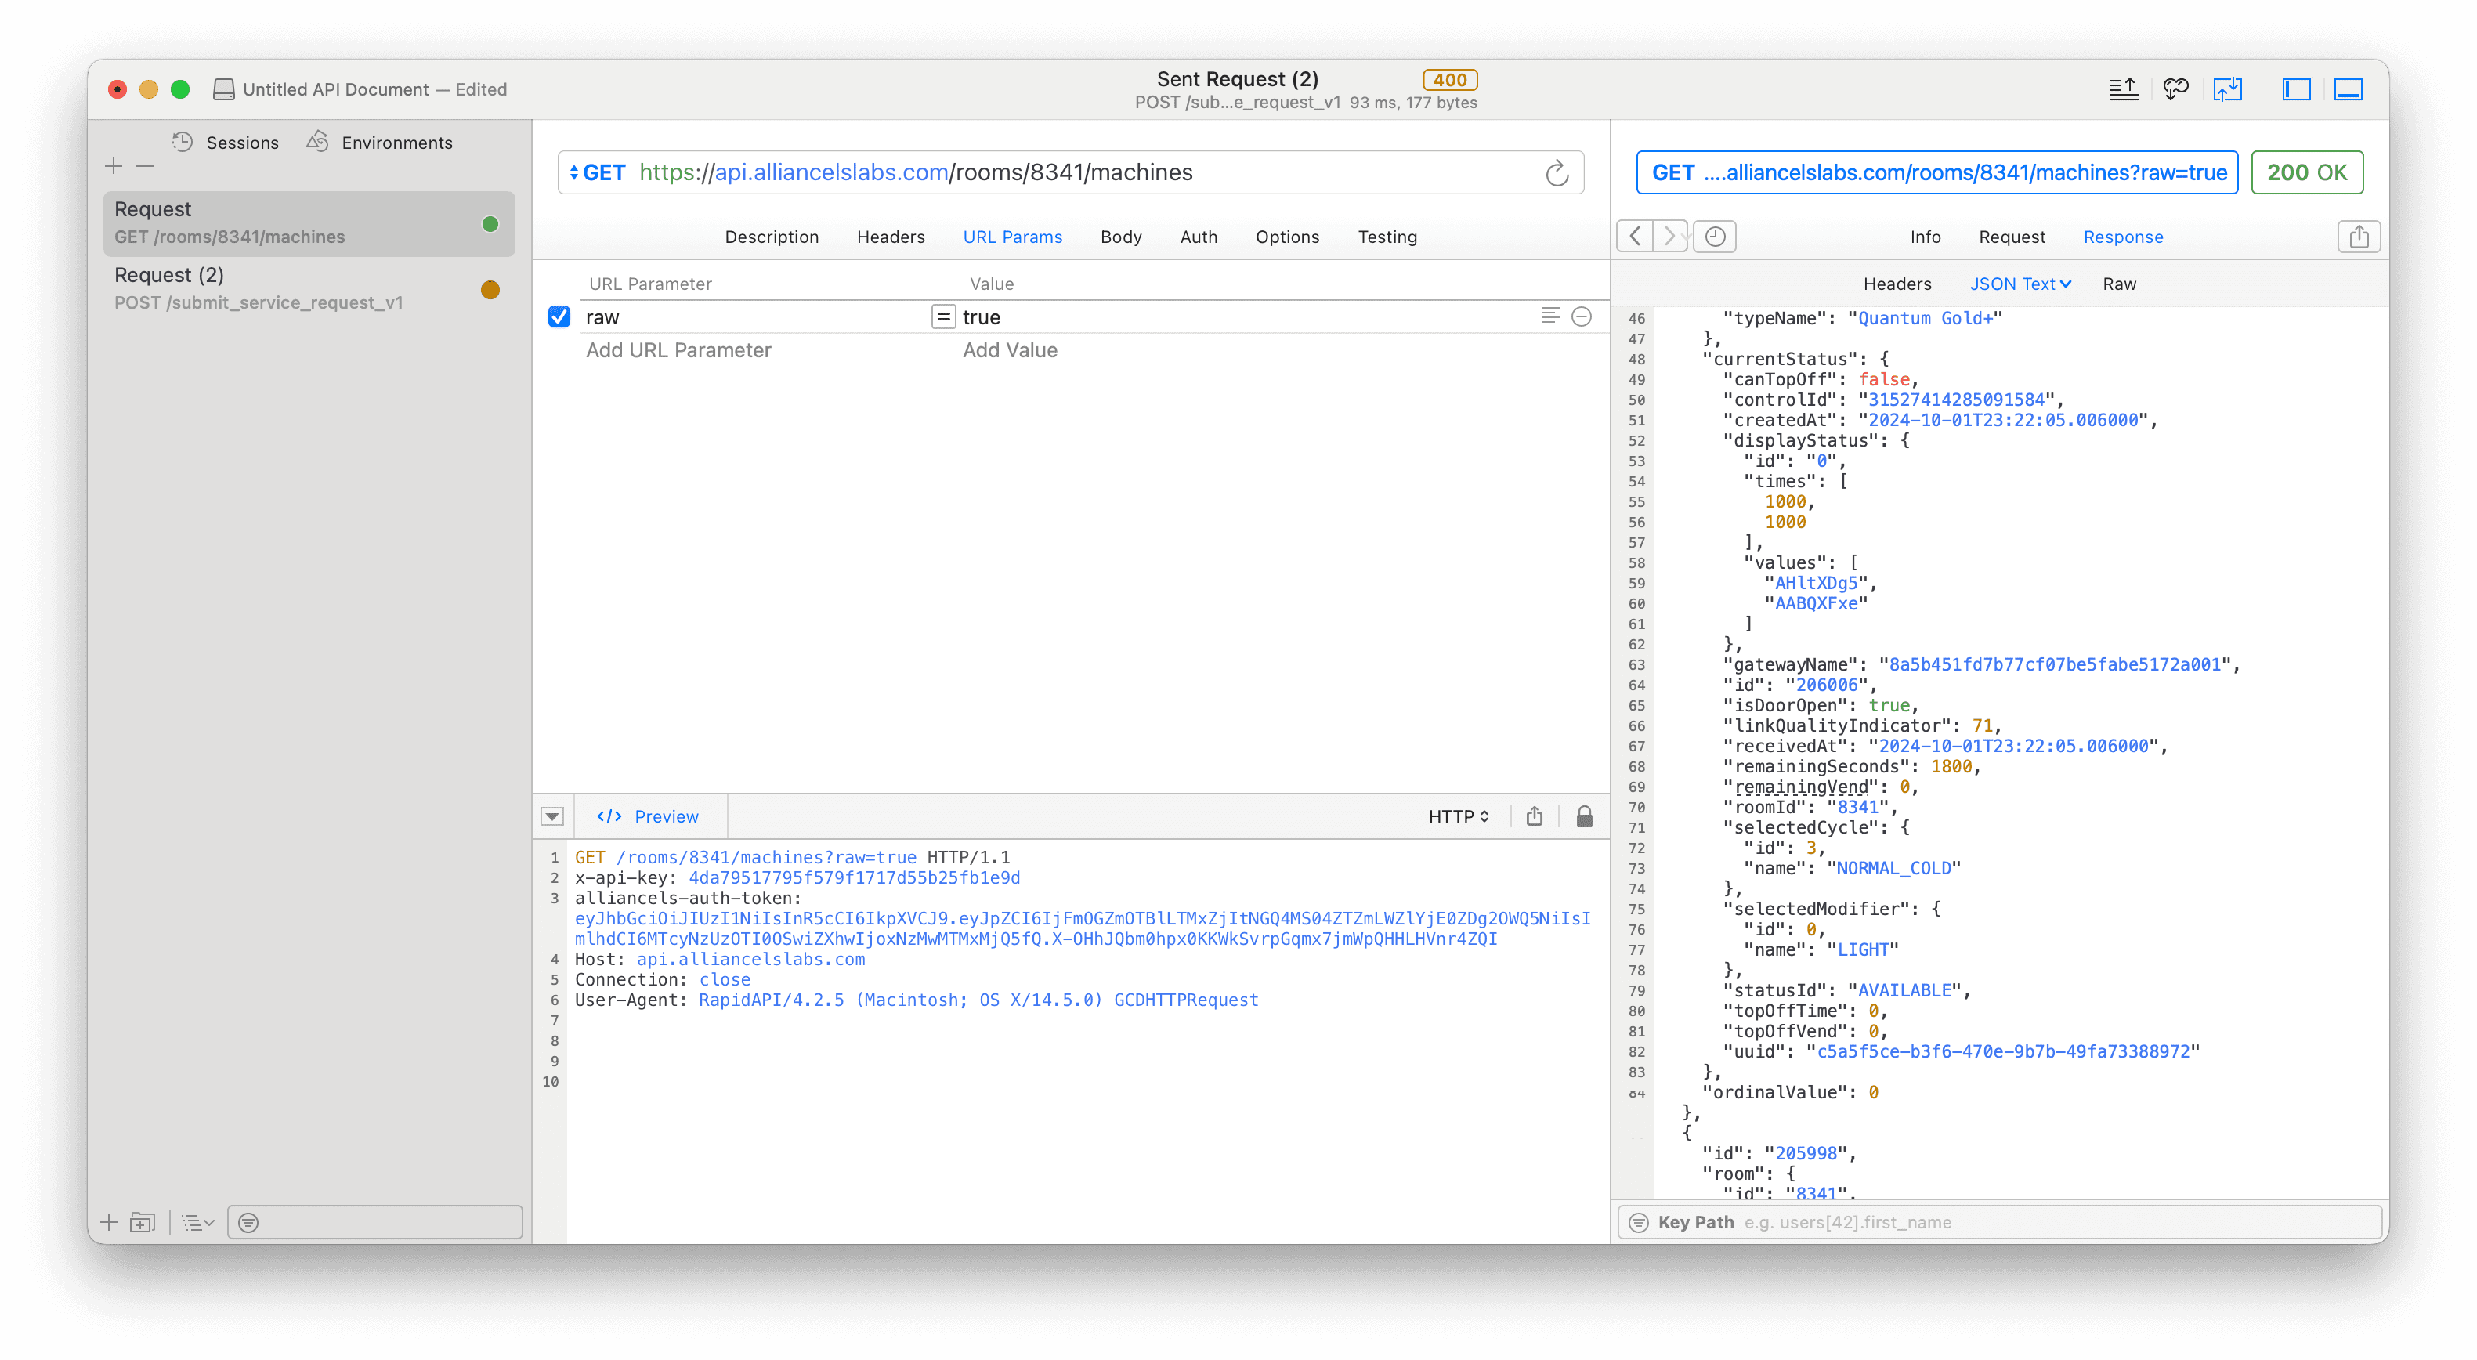This screenshot has height=1360, width=2477.
Task: Click the Sent Request (2) title text
Action: (1238, 79)
